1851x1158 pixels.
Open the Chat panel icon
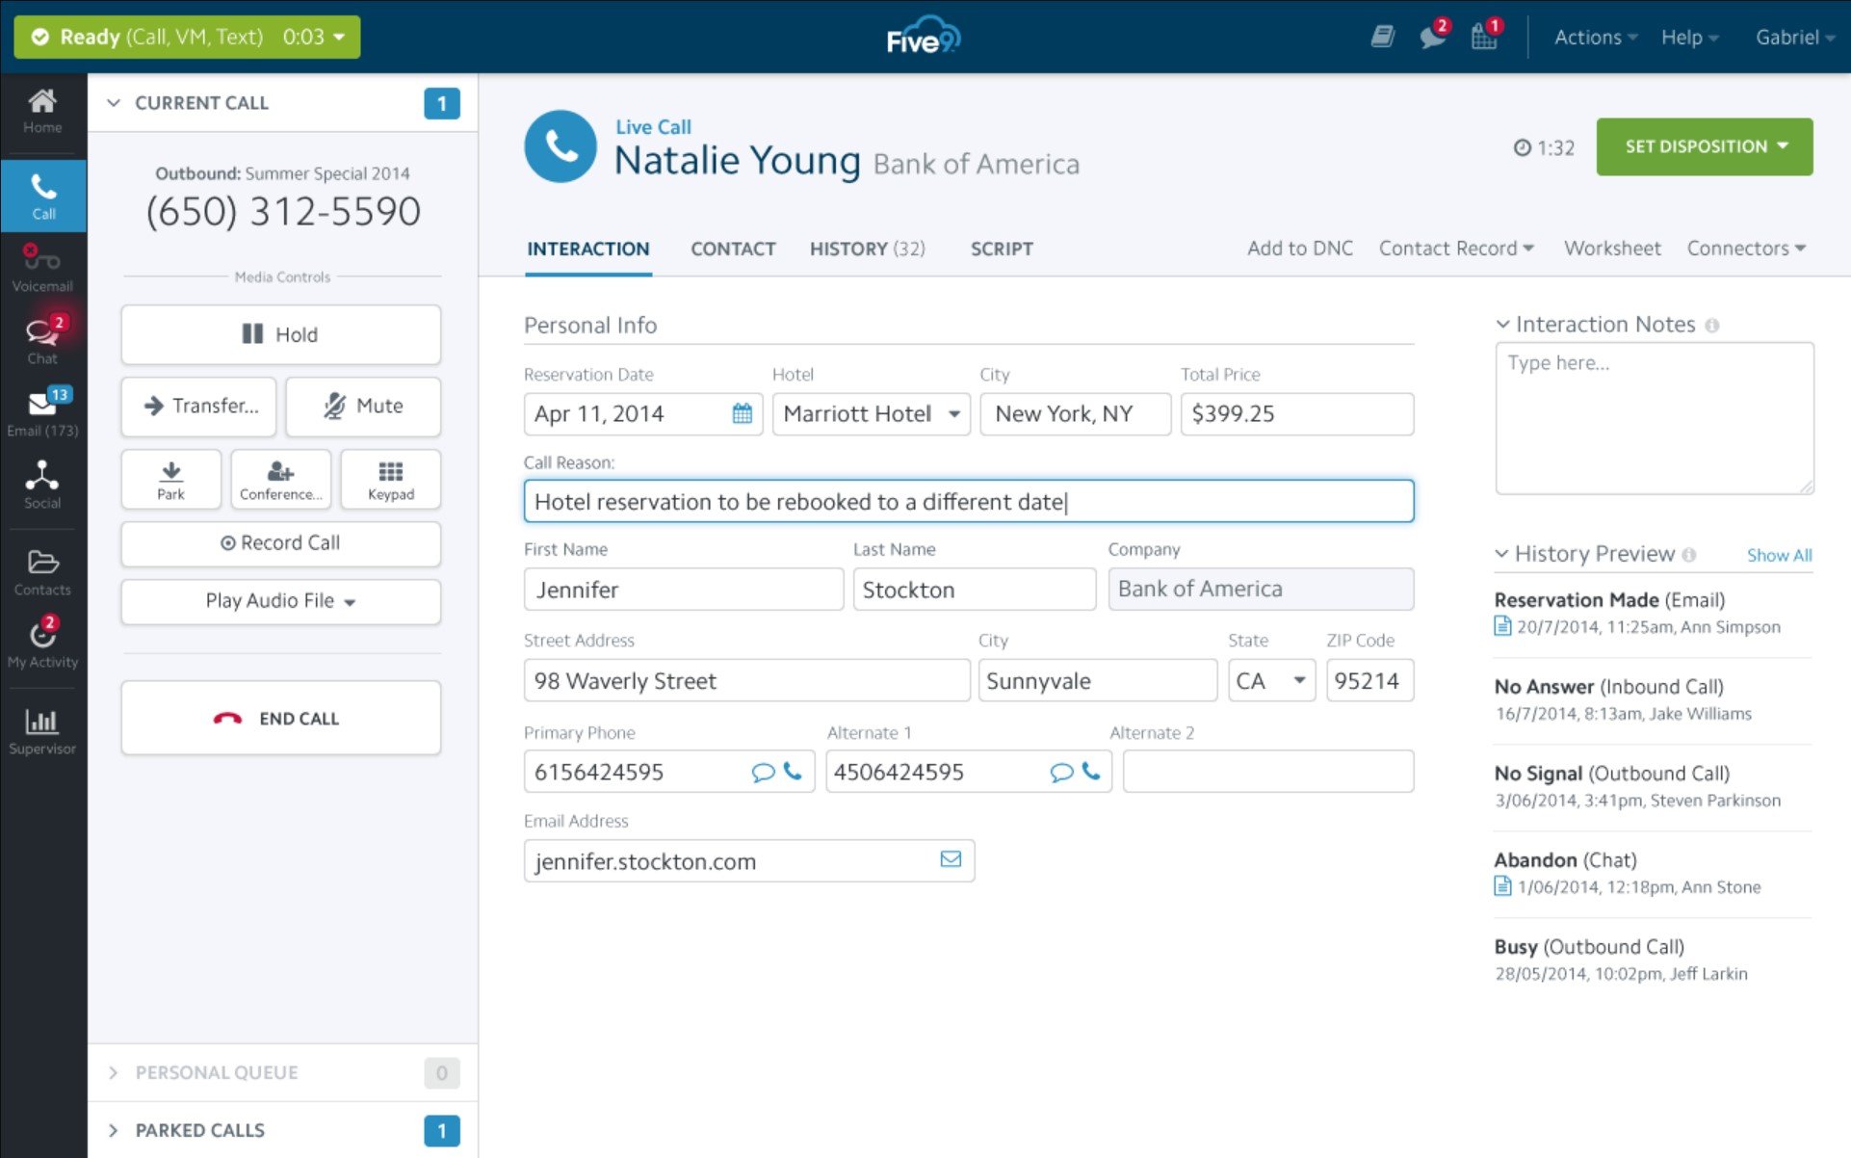click(40, 340)
